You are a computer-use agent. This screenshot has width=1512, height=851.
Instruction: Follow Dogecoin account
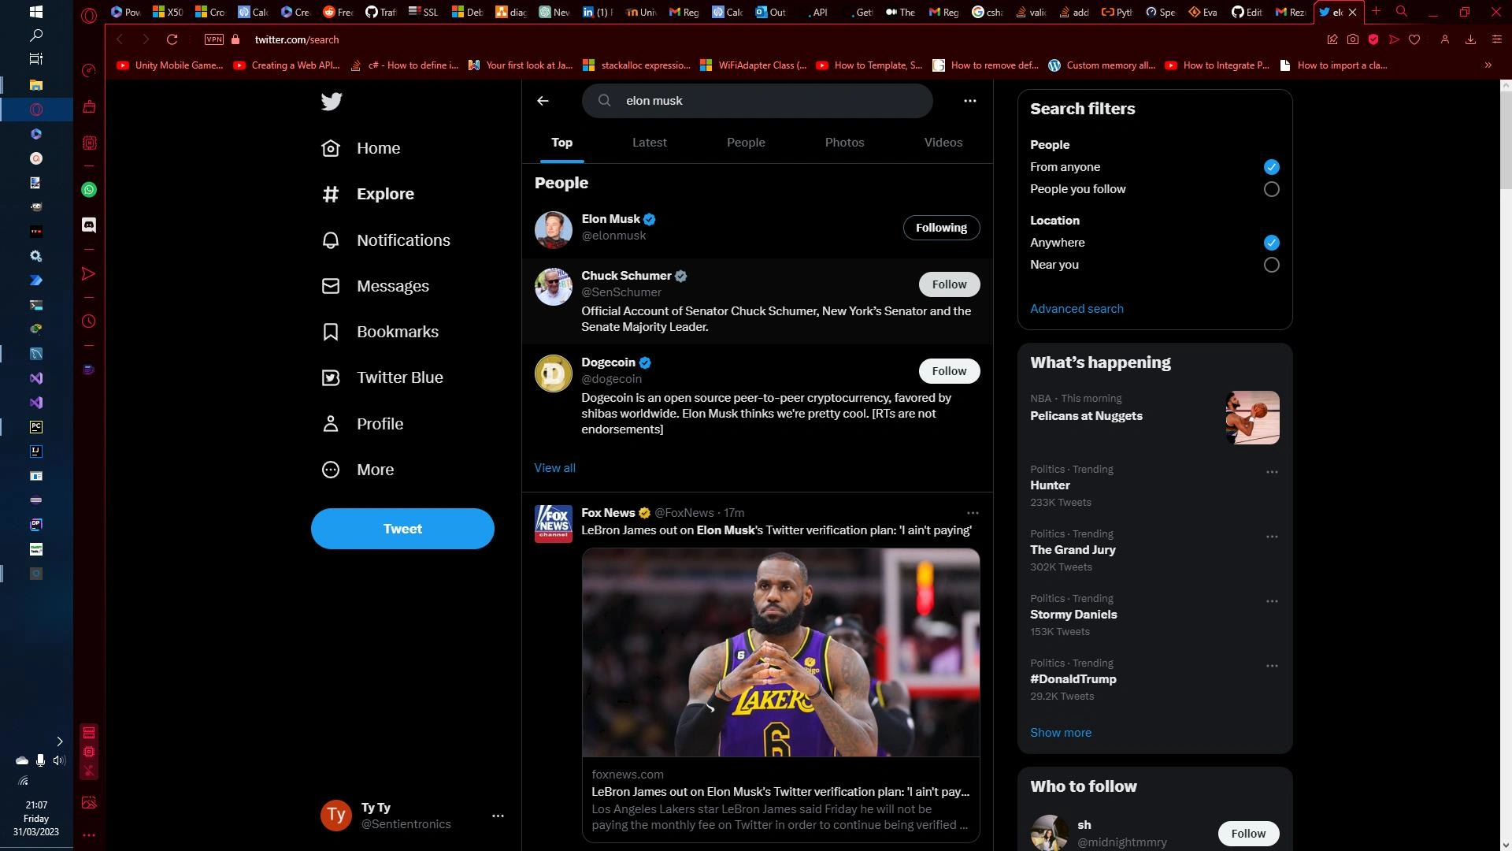click(x=949, y=371)
